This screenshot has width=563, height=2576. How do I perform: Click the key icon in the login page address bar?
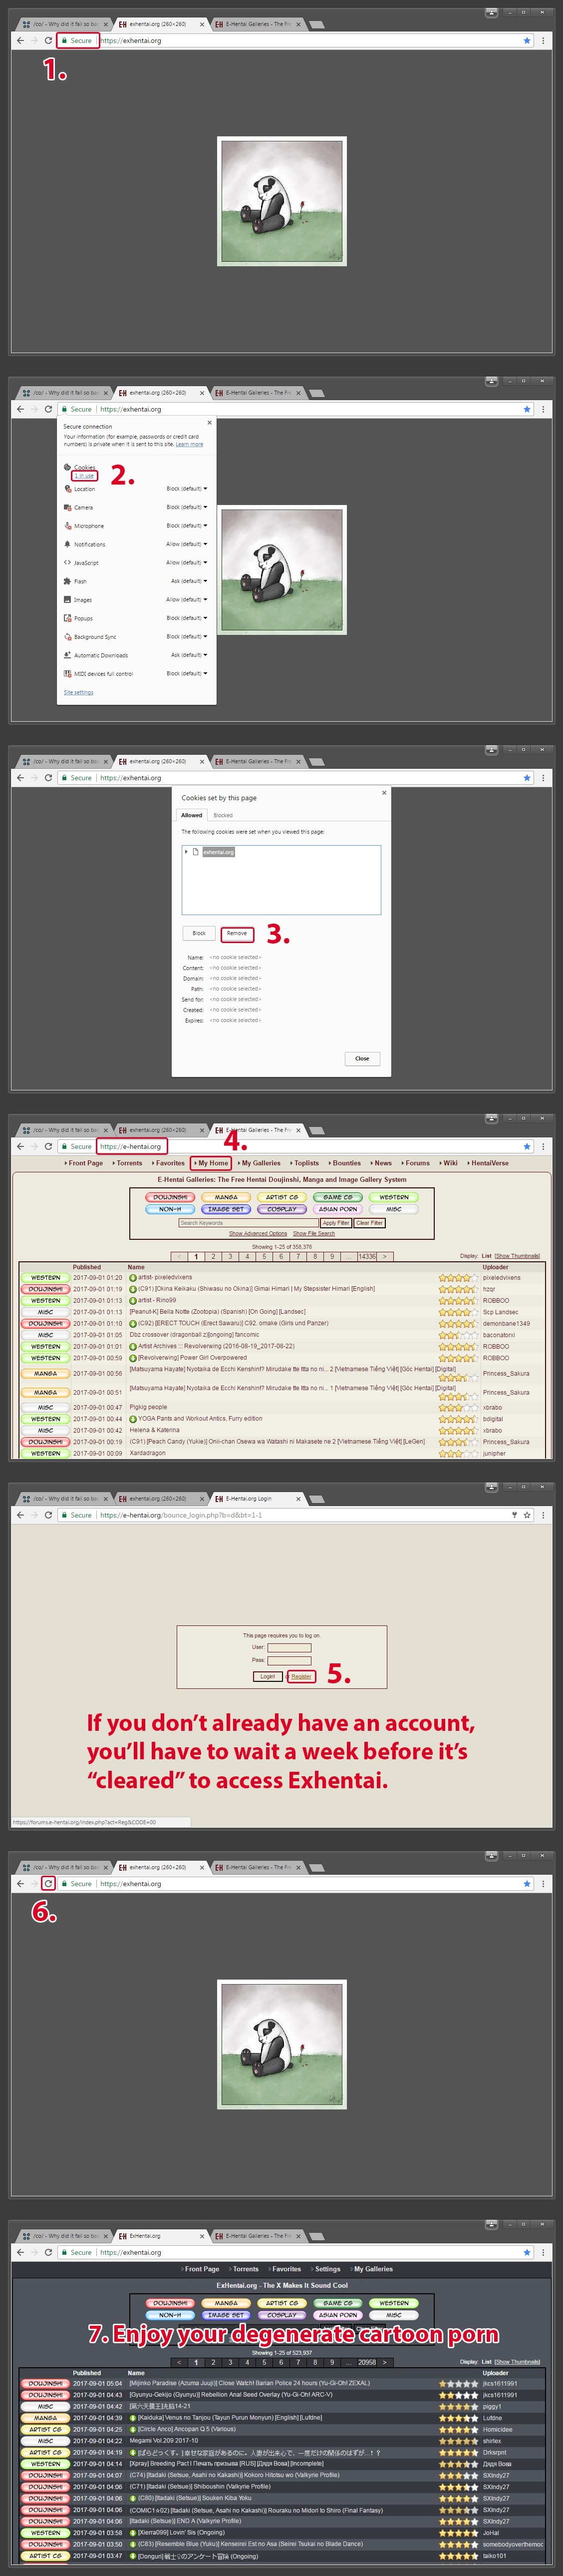tap(514, 1515)
